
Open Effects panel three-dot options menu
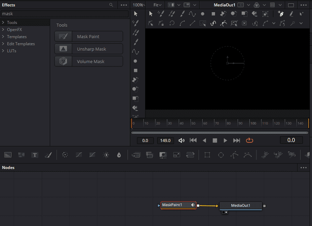(124, 5)
